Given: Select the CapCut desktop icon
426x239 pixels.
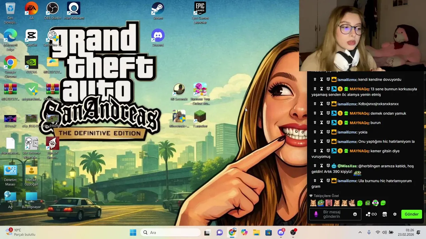Looking at the screenshot, I should tap(31, 38).
